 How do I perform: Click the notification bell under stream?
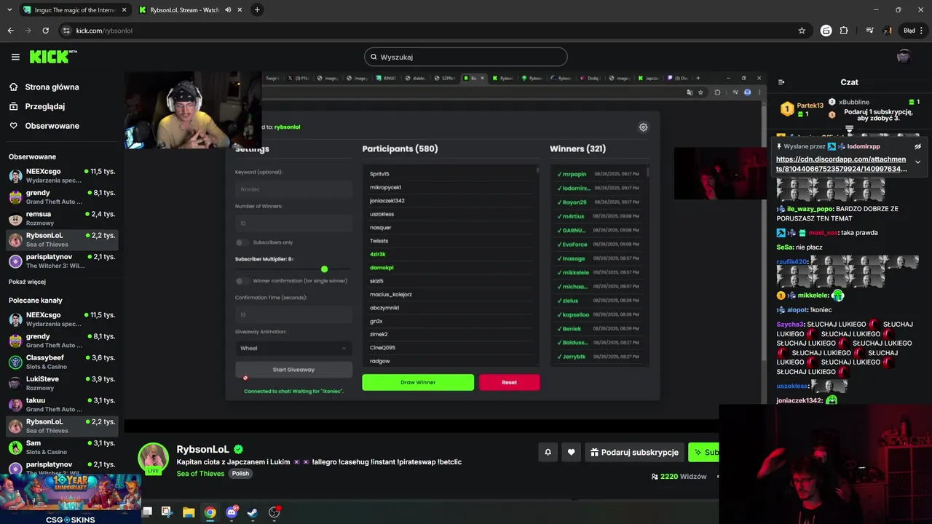pyautogui.click(x=548, y=452)
